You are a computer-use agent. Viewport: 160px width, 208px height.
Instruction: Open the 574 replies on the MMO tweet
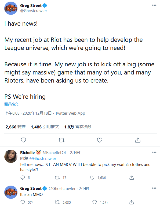click(27, 202)
